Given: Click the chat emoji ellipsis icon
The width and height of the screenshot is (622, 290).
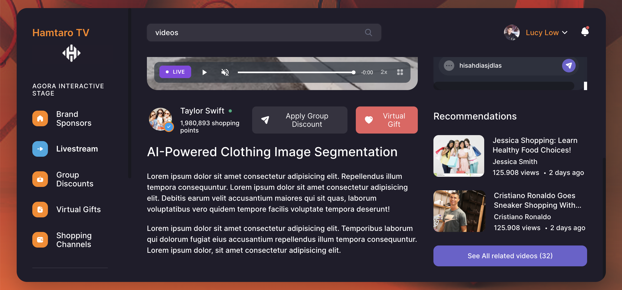Looking at the screenshot, I should point(449,66).
